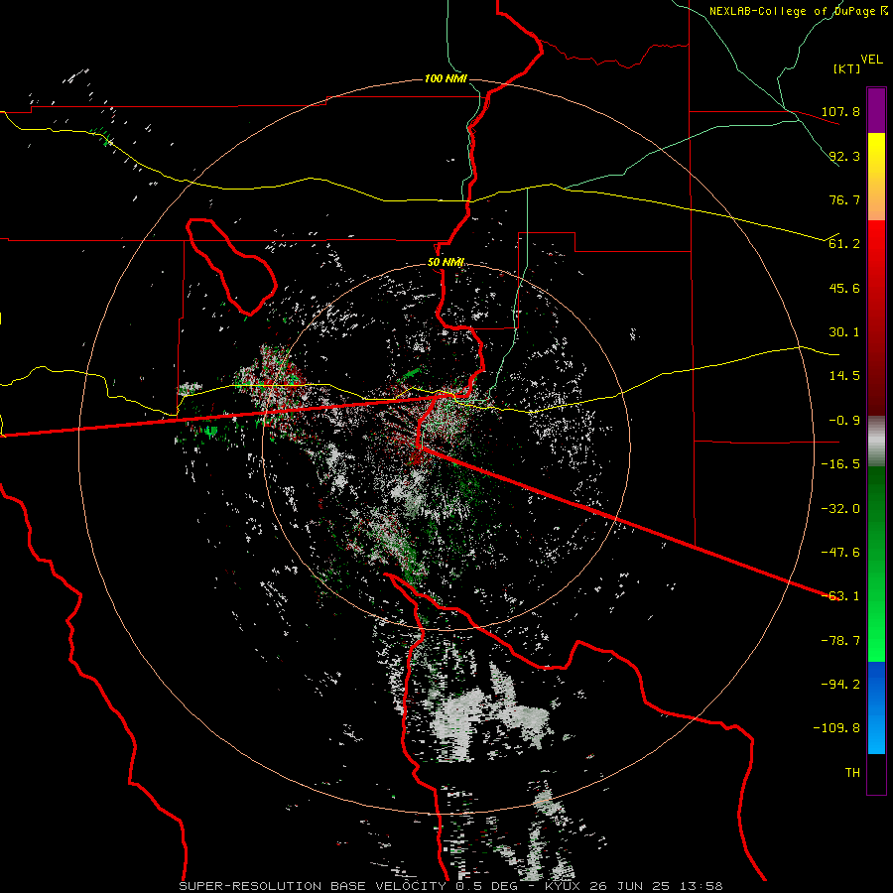Click the 100 NMI range ring label

click(446, 78)
